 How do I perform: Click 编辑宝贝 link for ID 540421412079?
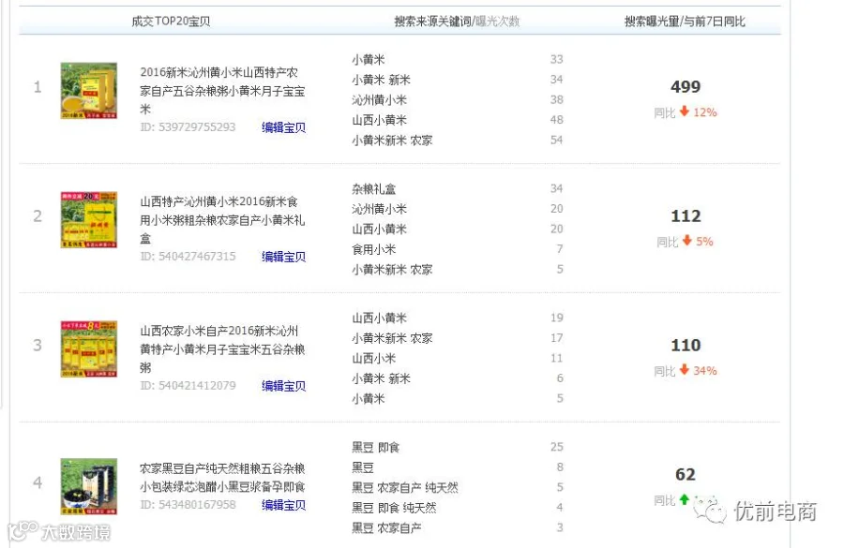(283, 386)
